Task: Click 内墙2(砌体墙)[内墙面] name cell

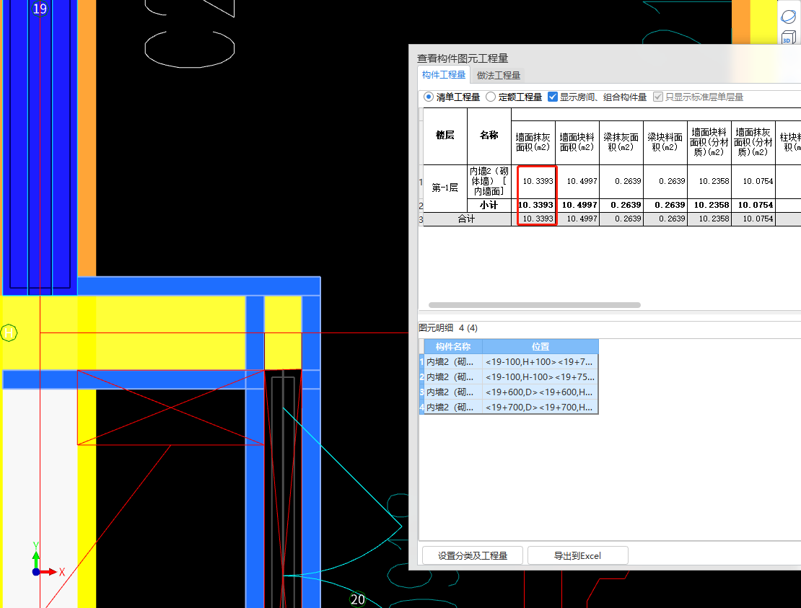Action: pos(489,181)
